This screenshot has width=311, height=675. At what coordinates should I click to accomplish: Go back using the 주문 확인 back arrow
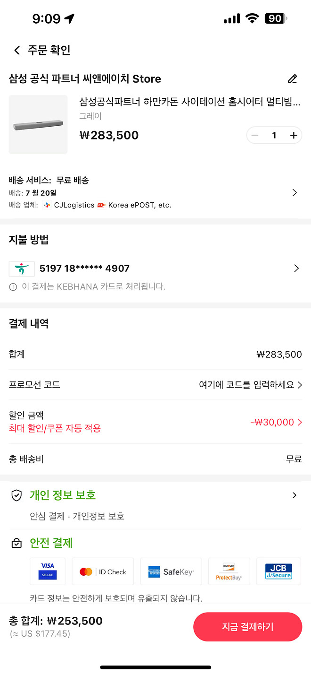click(x=17, y=49)
